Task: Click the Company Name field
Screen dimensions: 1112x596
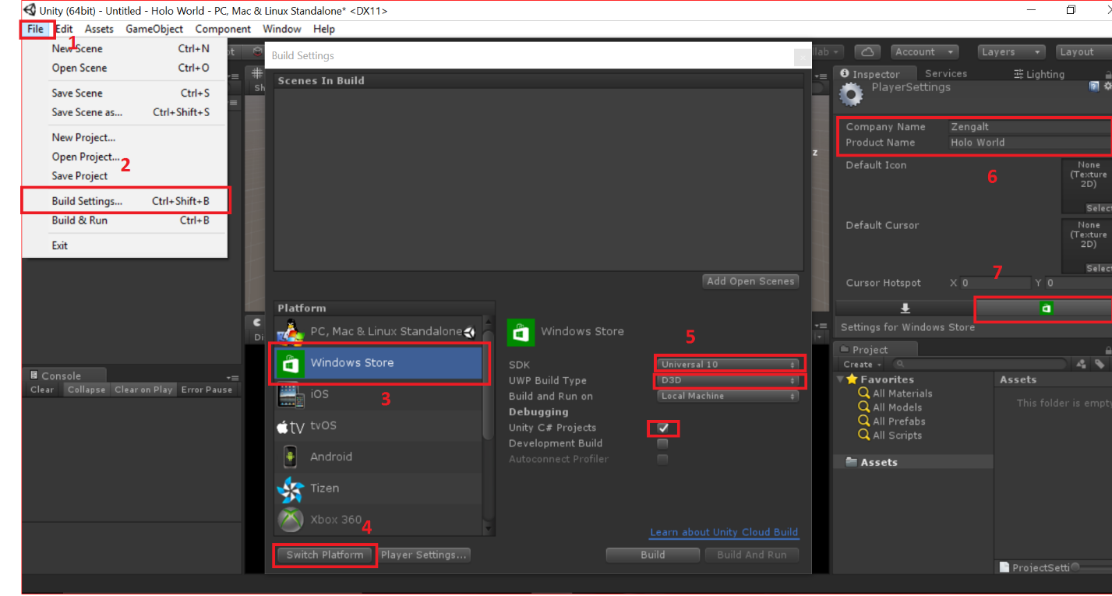Action: (x=1030, y=127)
